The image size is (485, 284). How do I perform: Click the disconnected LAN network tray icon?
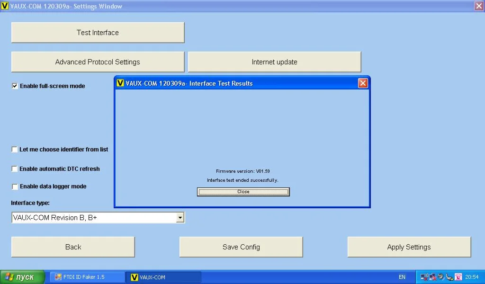click(433, 277)
